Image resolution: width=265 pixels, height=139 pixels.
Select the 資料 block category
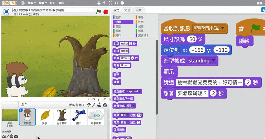(123, 35)
